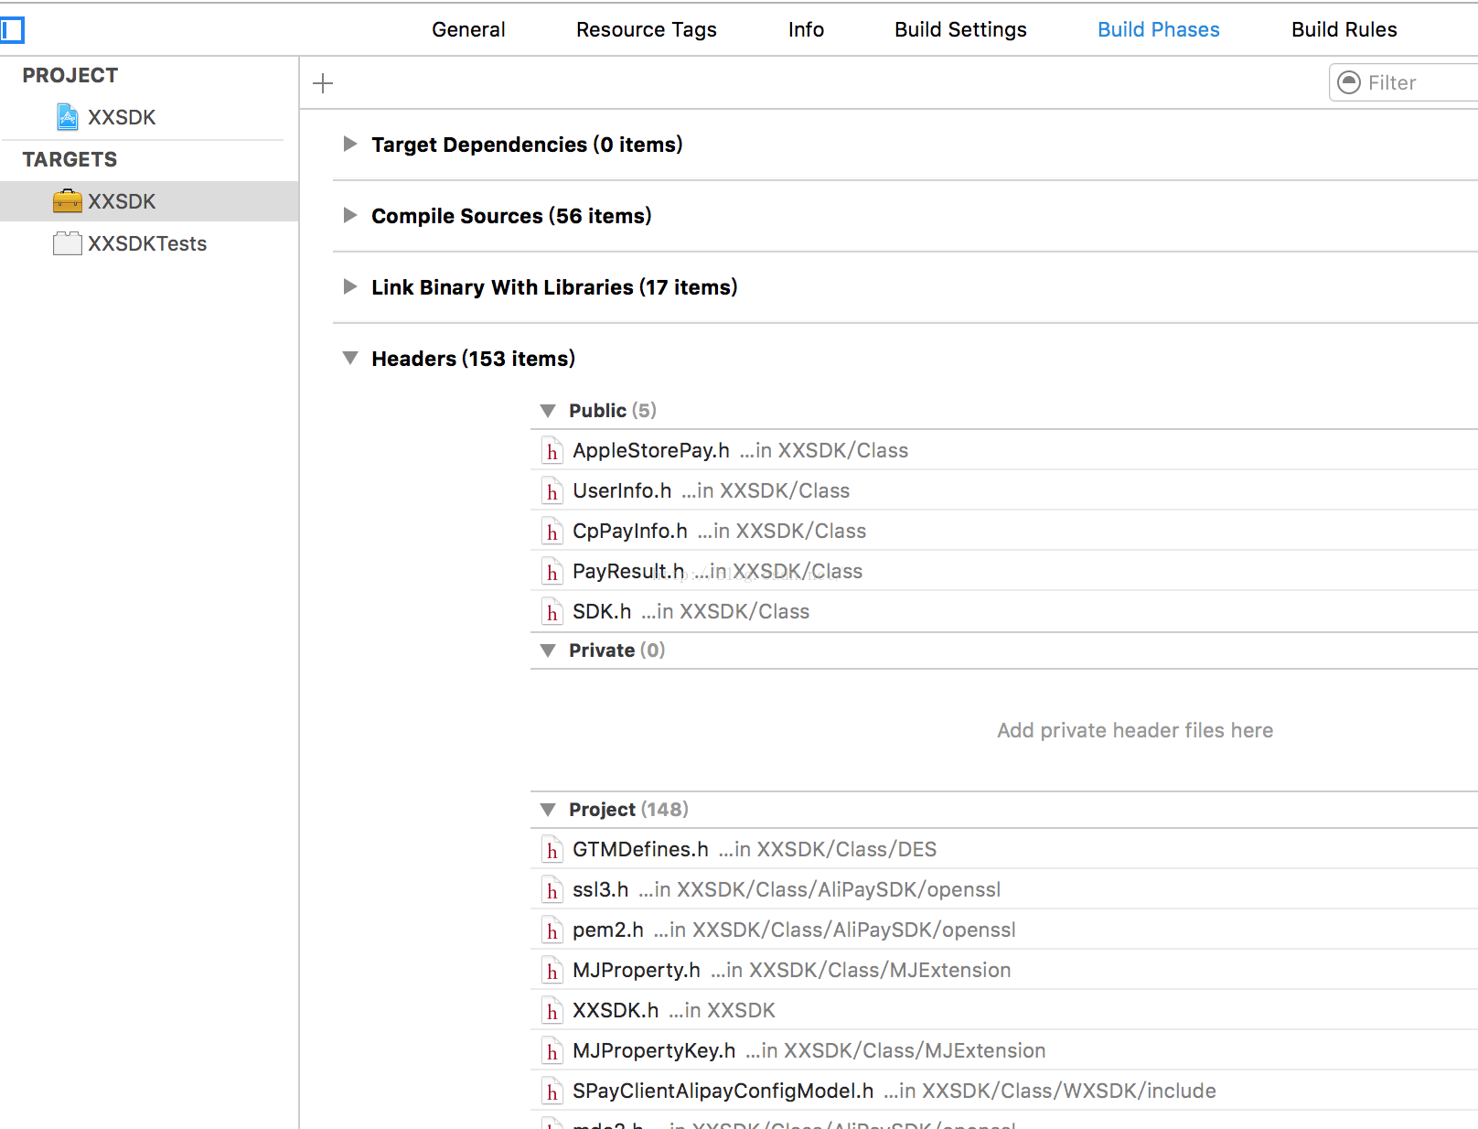Click the GTMDefines.h header file icon
Image resolution: width=1478 pixels, height=1129 pixels.
click(x=552, y=850)
